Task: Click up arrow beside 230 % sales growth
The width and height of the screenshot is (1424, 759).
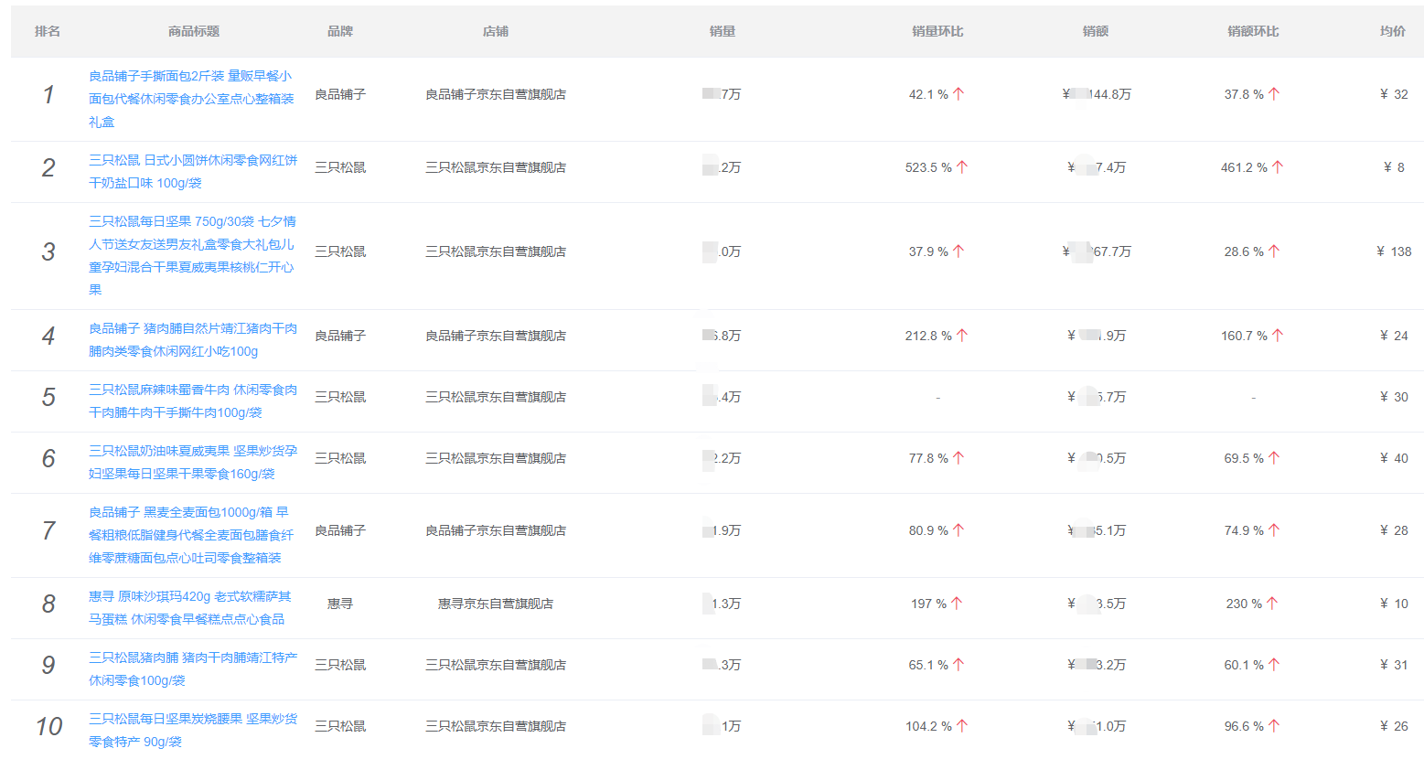Action: (x=1272, y=604)
